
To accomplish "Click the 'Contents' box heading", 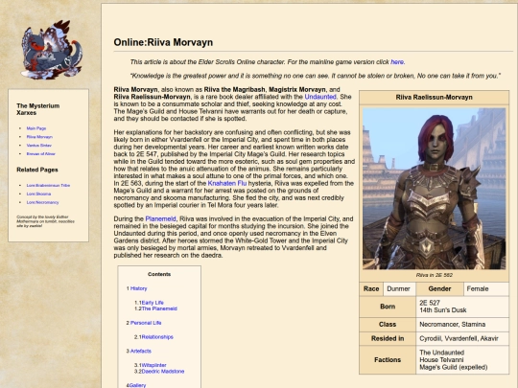I will point(159,274).
